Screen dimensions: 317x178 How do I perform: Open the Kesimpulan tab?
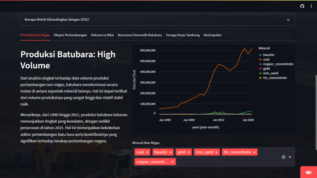pyautogui.click(x=212, y=35)
